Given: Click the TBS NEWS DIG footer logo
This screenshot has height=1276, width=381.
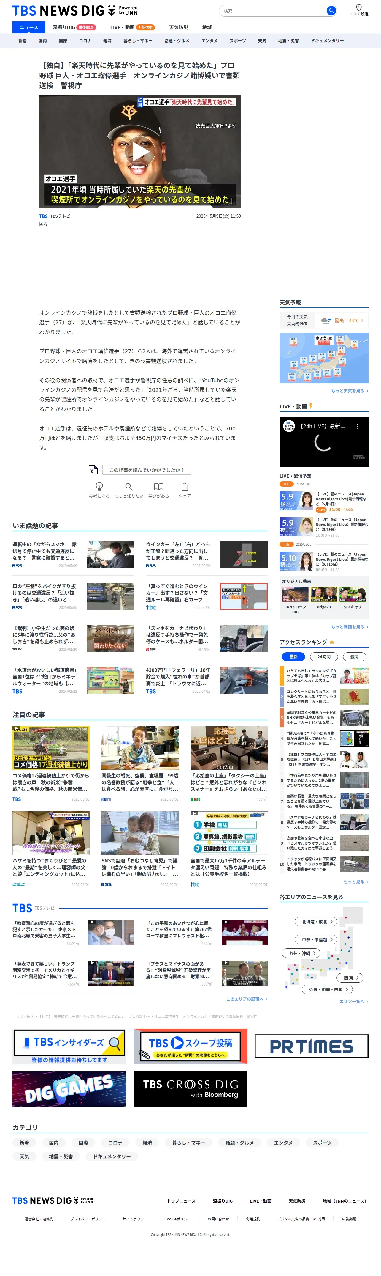Looking at the screenshot, I should [53, 1201].
